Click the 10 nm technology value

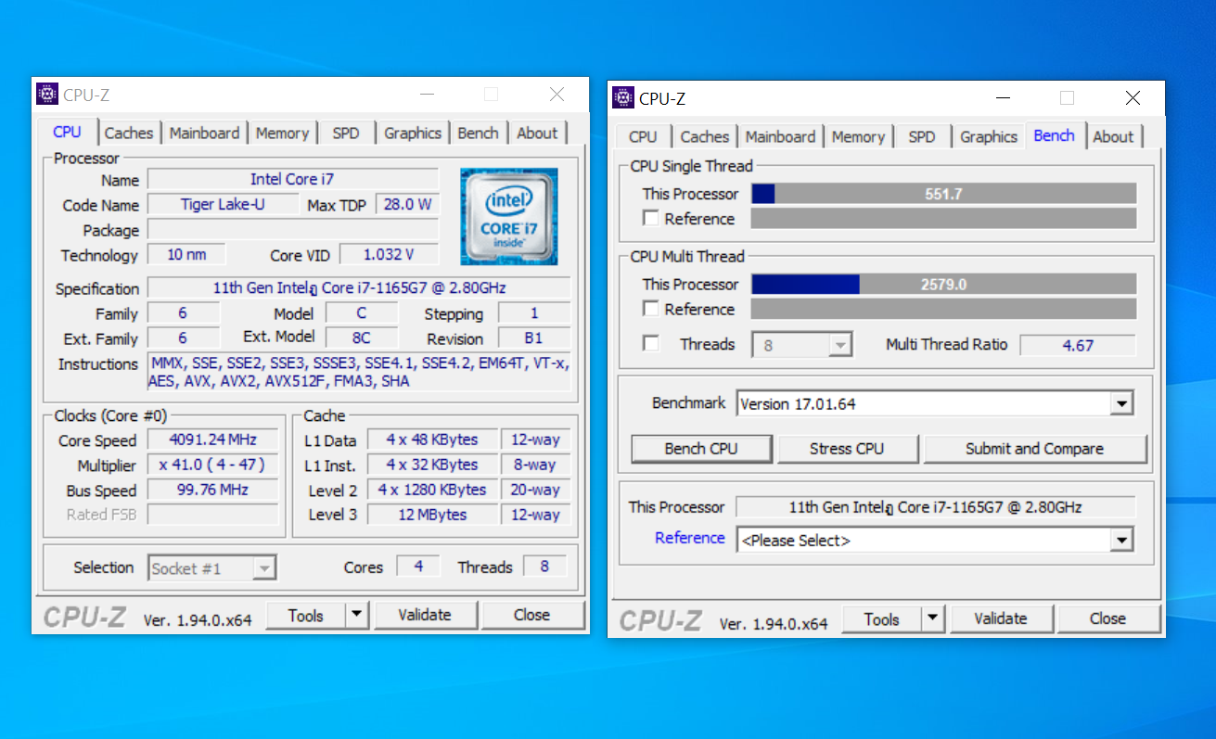click(188, 254)
